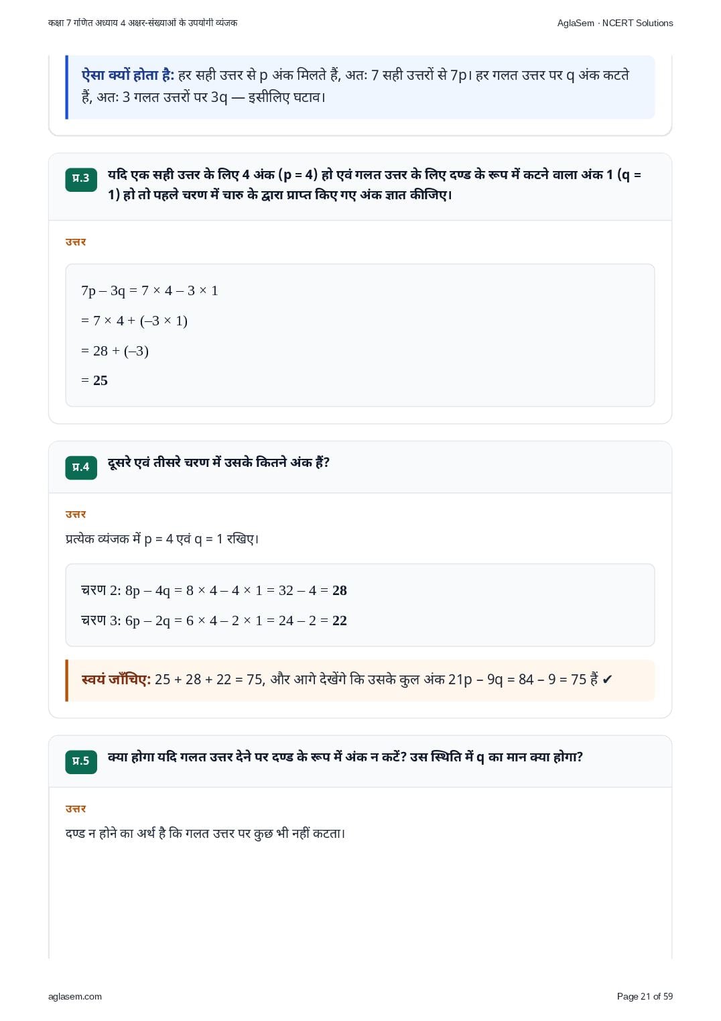Click the checkmark after 75 हैं
The height and width of the screenshot is (1021, 721).
click(x=607, y=680)
